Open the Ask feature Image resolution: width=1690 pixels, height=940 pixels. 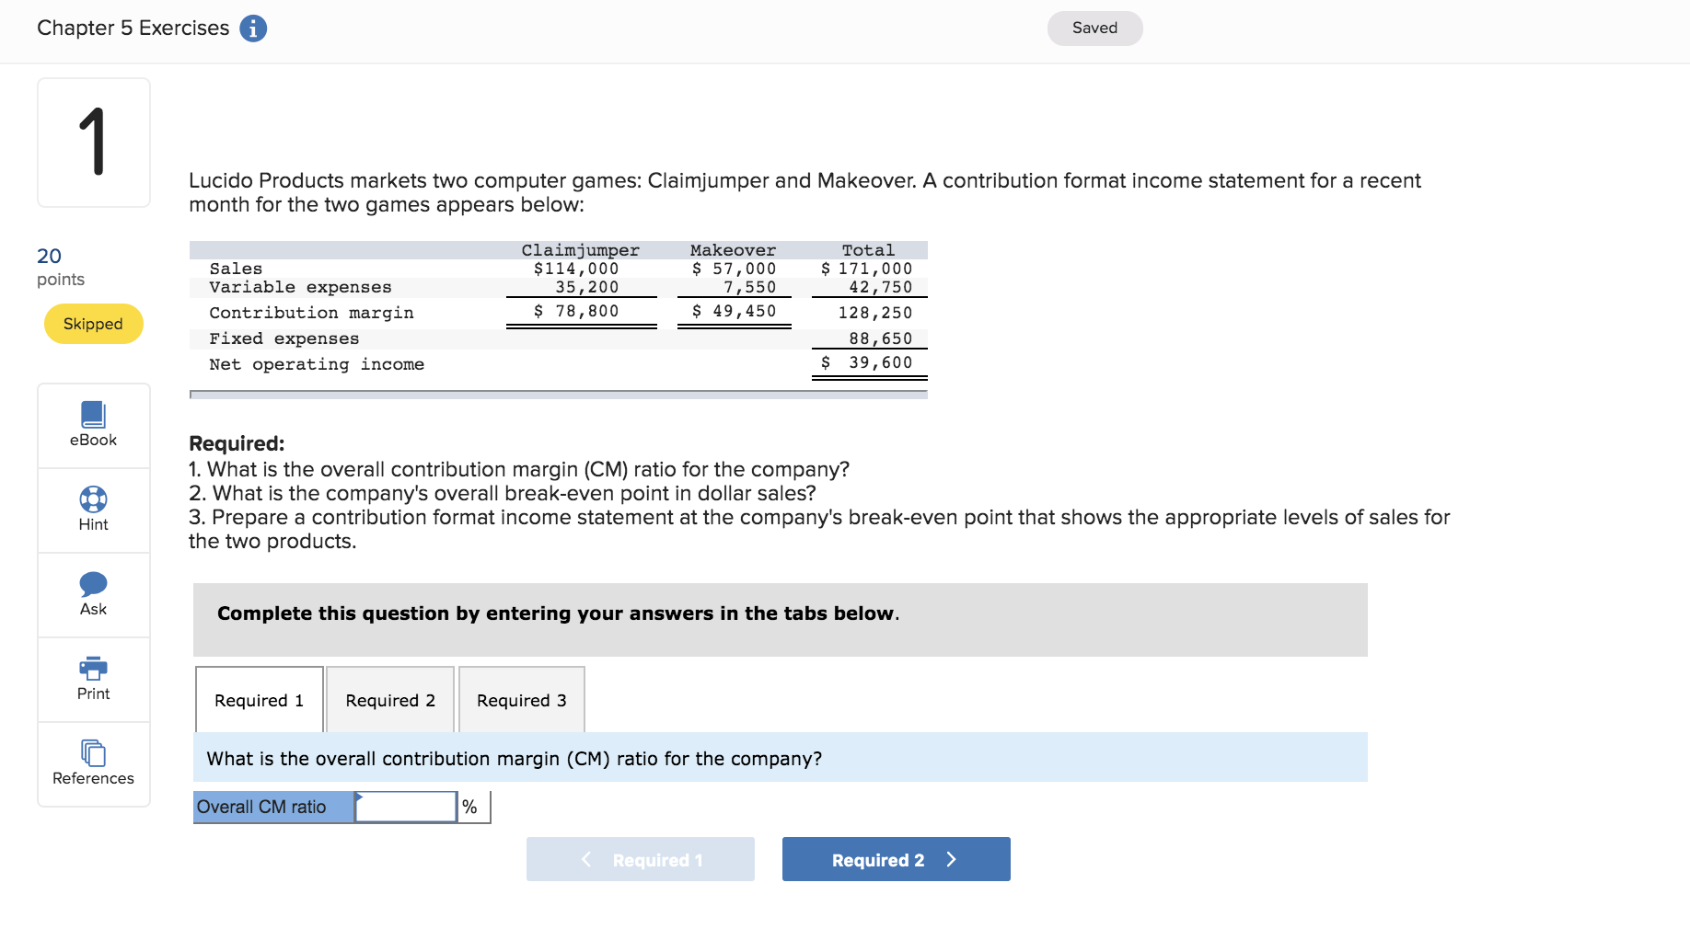click(92, 594)
